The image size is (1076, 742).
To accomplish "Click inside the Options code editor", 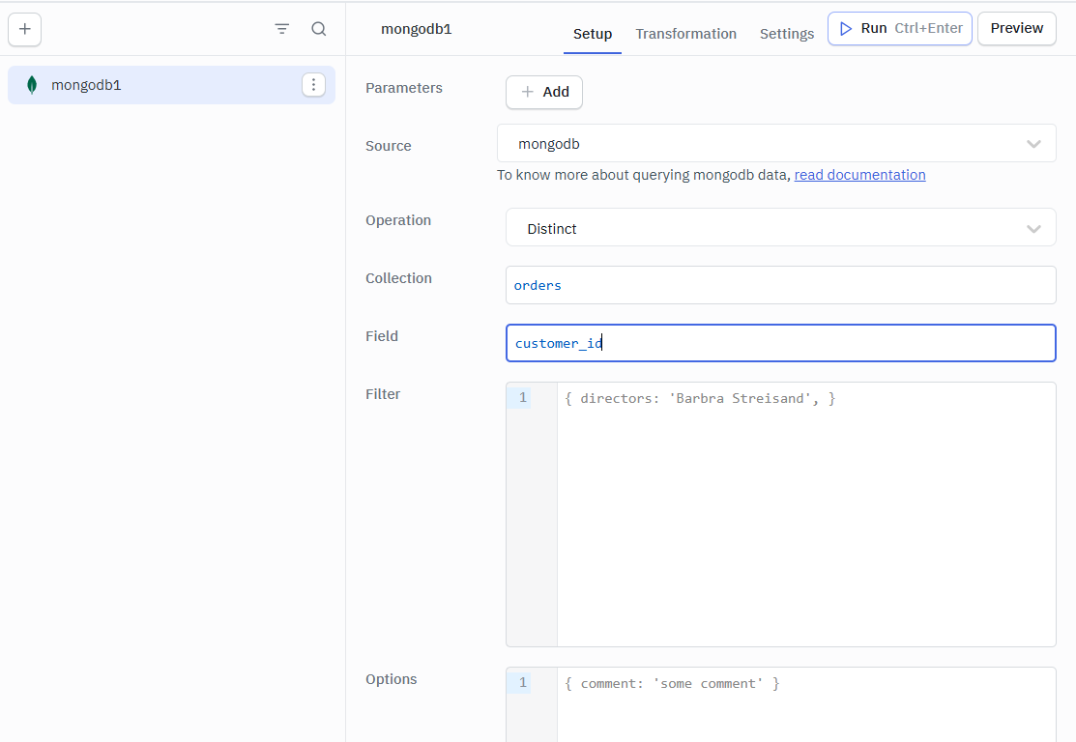I will click(804, 705).
